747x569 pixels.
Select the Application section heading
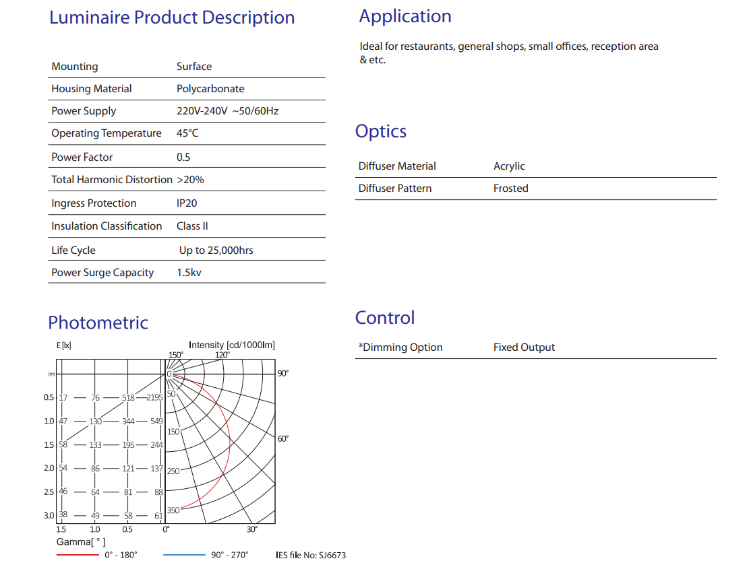point(405,16)
